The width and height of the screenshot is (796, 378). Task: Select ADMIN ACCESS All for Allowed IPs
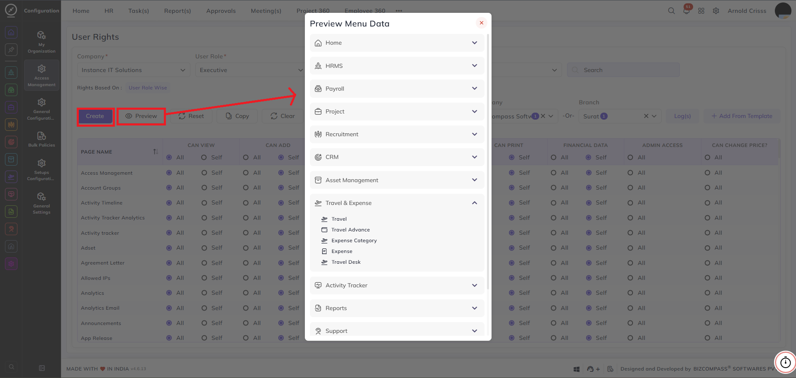[x=630, y=278]
